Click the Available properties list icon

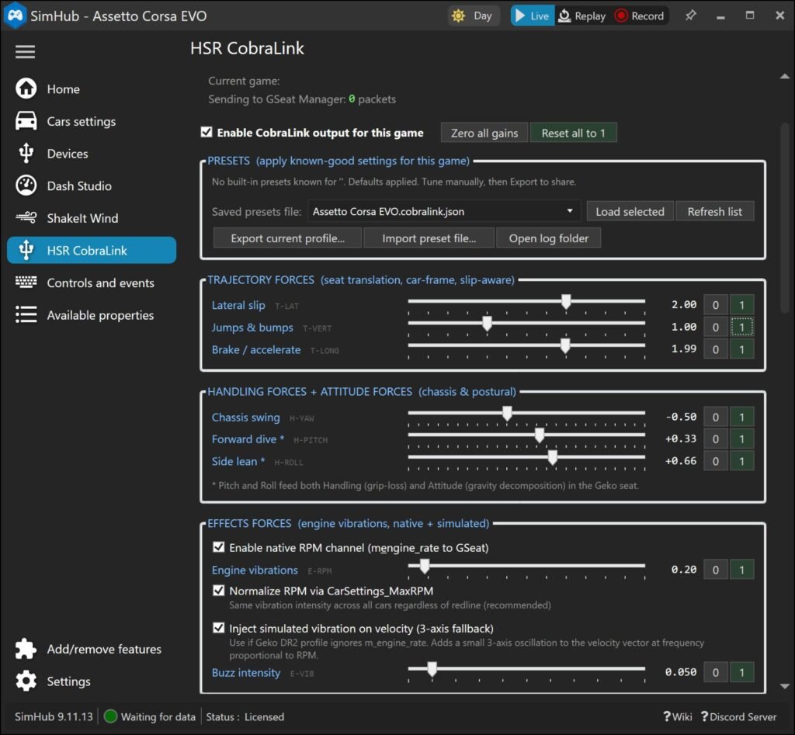click(x=26, y=315)
